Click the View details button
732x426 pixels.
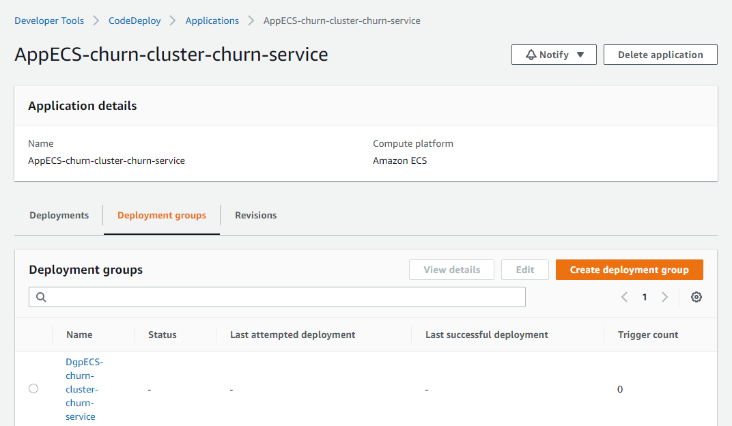(x=451, y=270)
